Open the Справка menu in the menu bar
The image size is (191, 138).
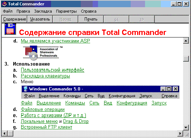click(89, 11)
